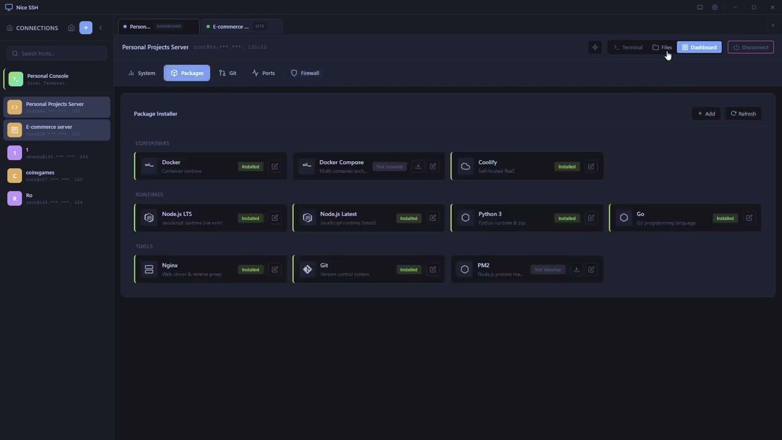Select the connection named 1
This screenshot has width=782, height=440.
coord(57,153)
